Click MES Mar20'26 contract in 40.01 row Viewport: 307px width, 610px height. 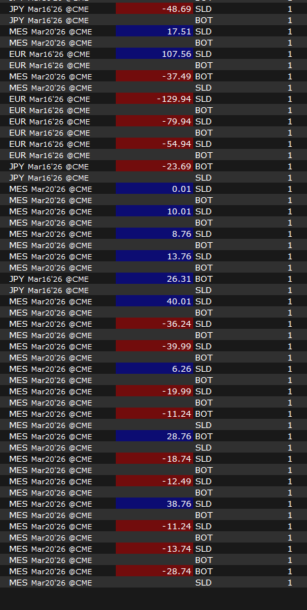[50, 302]
